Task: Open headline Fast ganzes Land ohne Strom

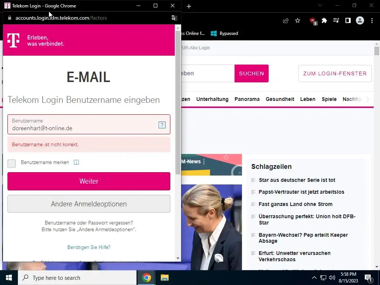Action: (295, 204)
